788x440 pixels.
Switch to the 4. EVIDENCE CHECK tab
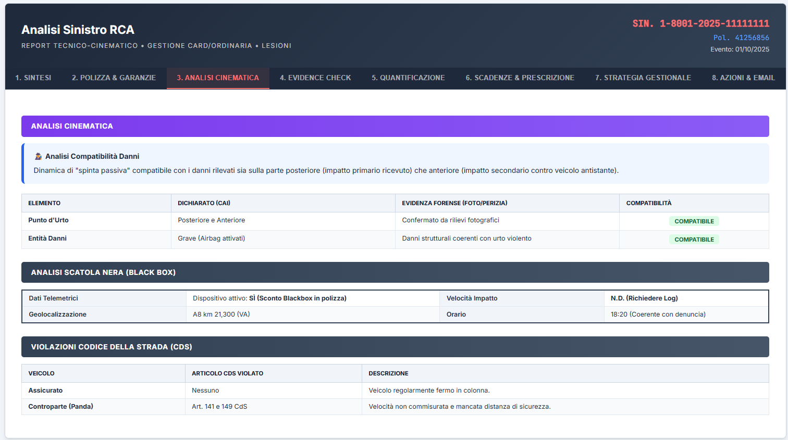tap(315, 78)
